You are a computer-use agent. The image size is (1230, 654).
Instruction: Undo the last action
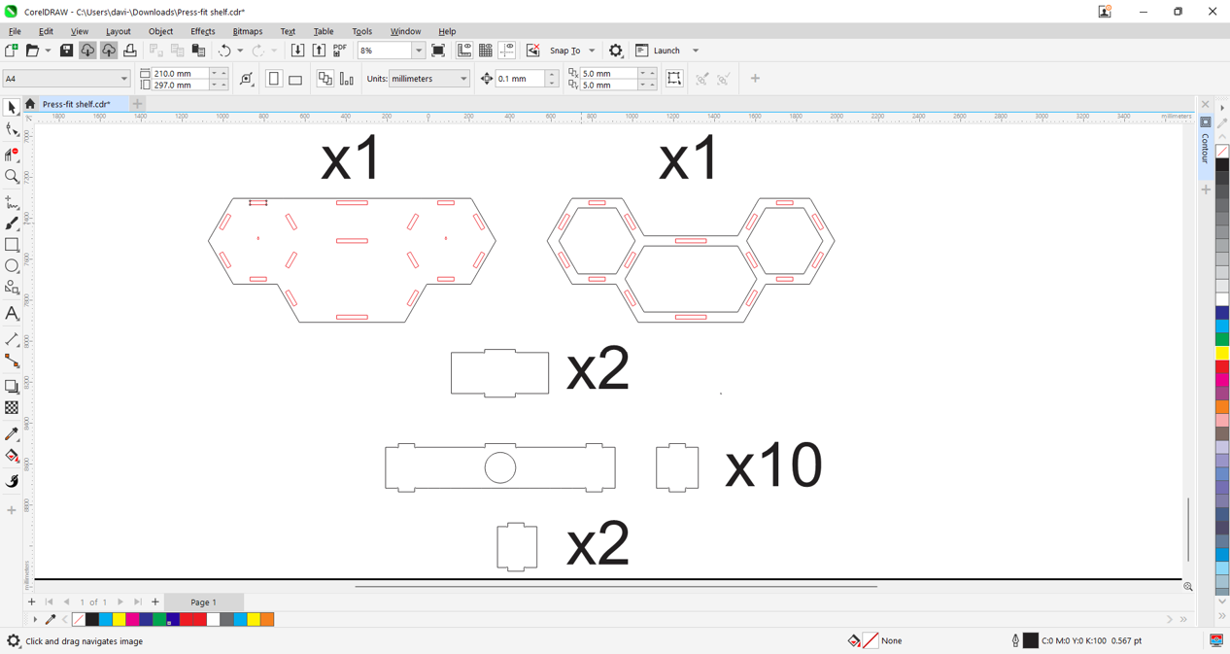[224, 51]
